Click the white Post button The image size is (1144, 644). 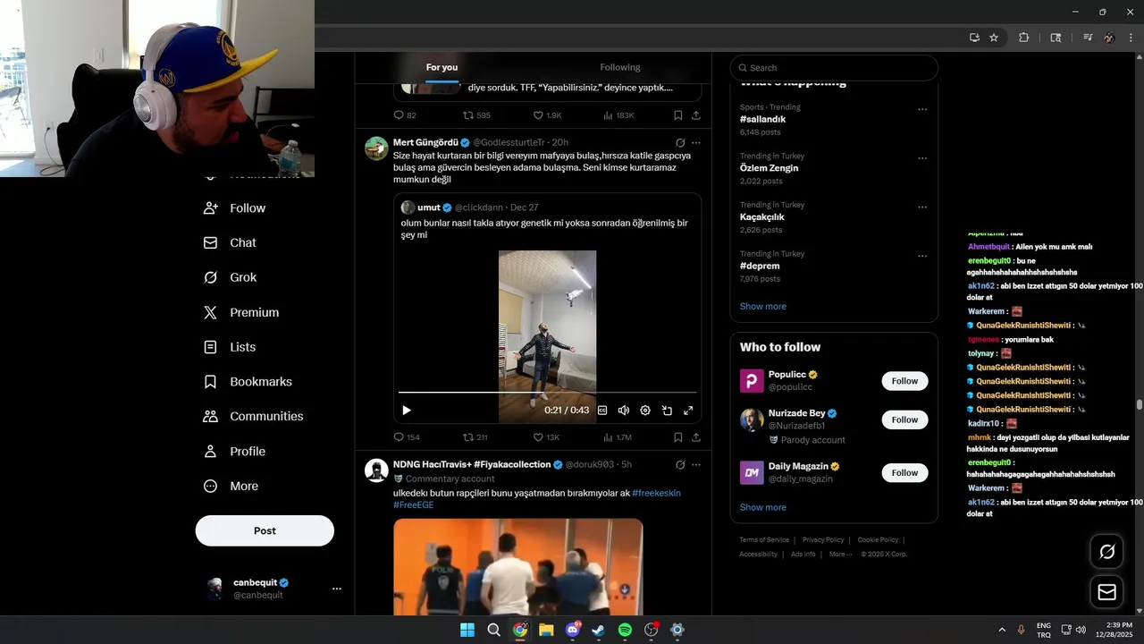pyautogui.click(x=265, y=530)
